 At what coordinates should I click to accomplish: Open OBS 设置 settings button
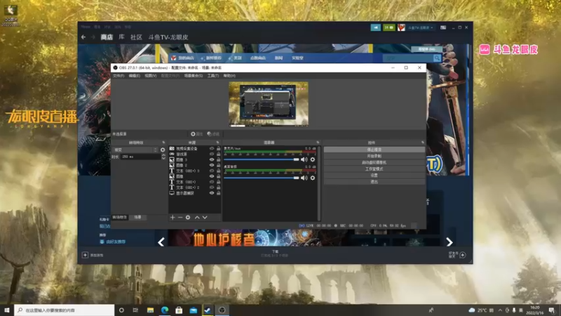tap(374, 175)
